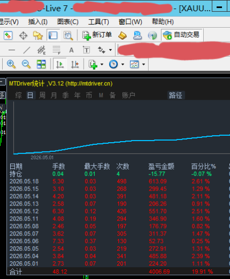Select the text label (A) tool
230x279 pixels.
(71, 50)
